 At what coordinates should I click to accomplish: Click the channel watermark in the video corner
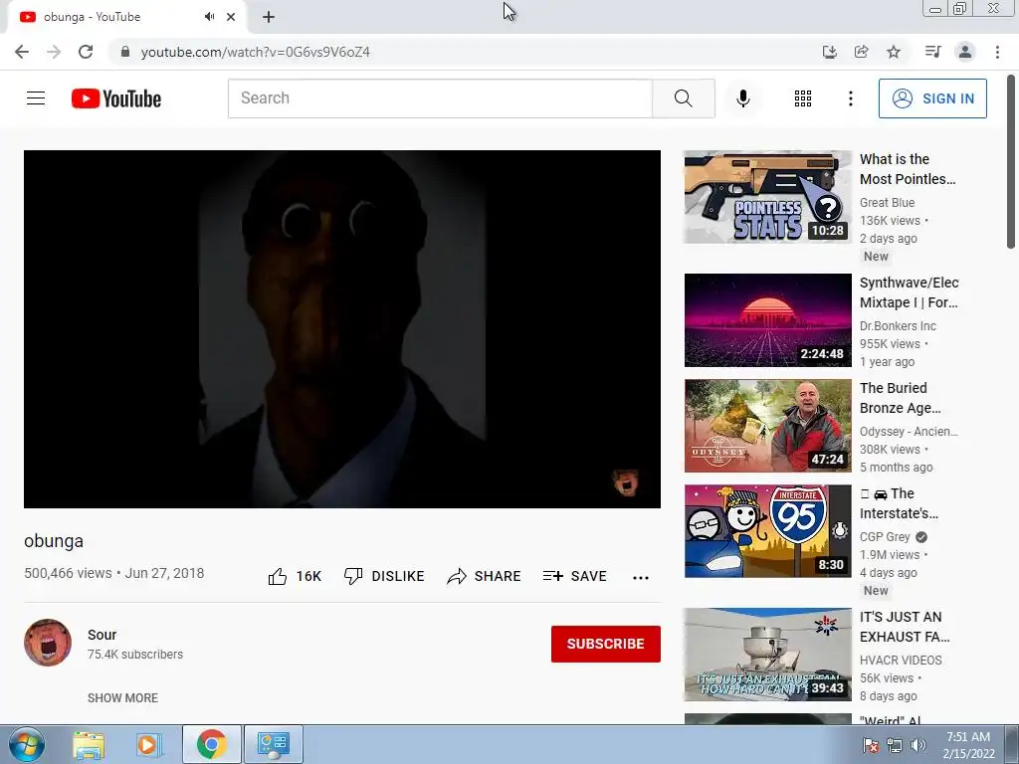point(626,482)
